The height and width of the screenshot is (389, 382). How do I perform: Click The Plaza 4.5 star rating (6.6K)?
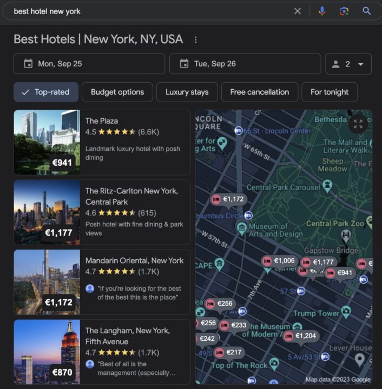coord(122,132)
